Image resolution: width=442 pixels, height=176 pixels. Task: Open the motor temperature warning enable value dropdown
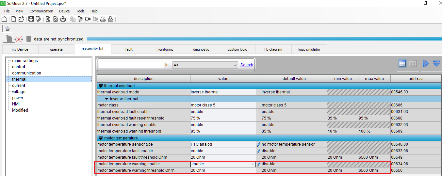[253, 164]
